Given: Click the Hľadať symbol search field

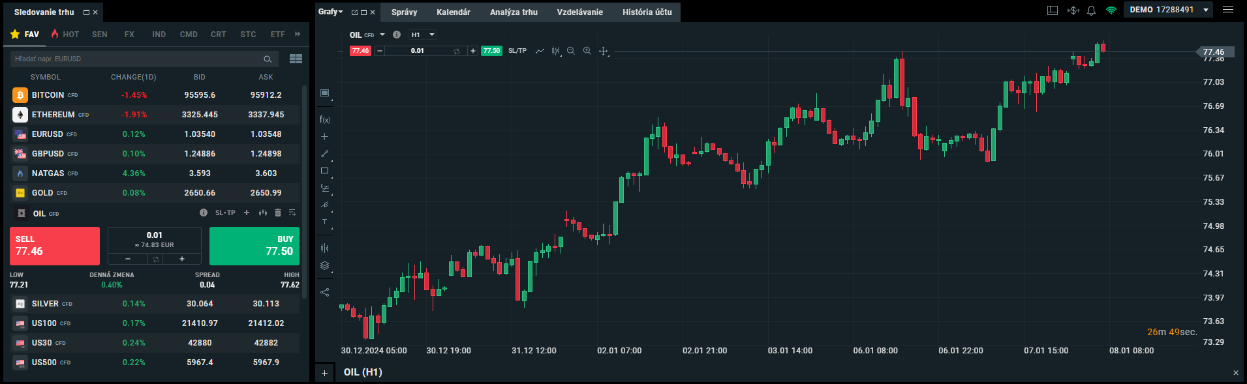Looking at the screenshot, I should pyautogui.click(x=137, y=59).
